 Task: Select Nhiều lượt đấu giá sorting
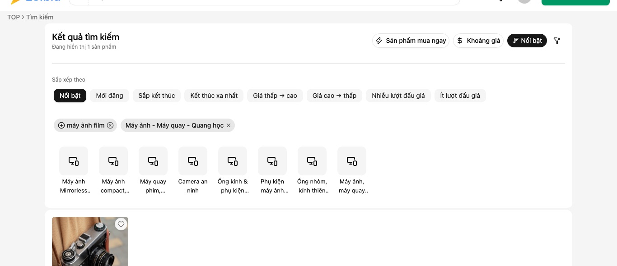[x=398, y=96]
